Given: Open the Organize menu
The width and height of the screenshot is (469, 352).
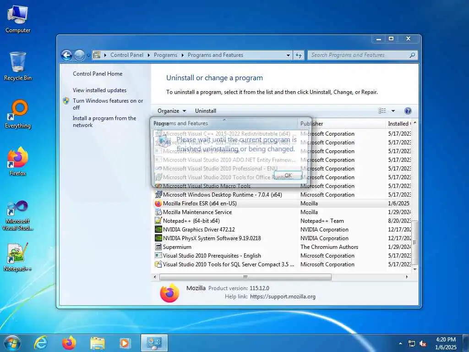Looking at the screenshot, I should tap(172, 111).
